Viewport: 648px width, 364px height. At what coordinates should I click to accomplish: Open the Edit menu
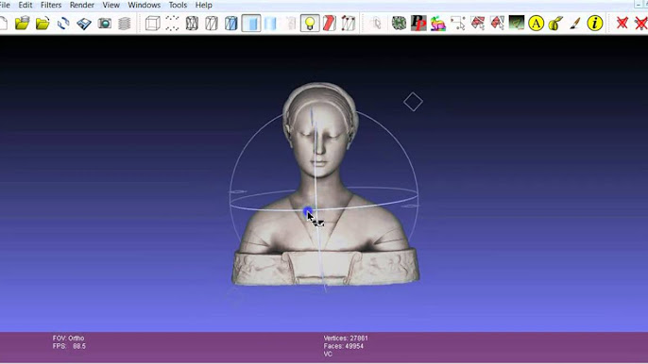tap(26, 5)
